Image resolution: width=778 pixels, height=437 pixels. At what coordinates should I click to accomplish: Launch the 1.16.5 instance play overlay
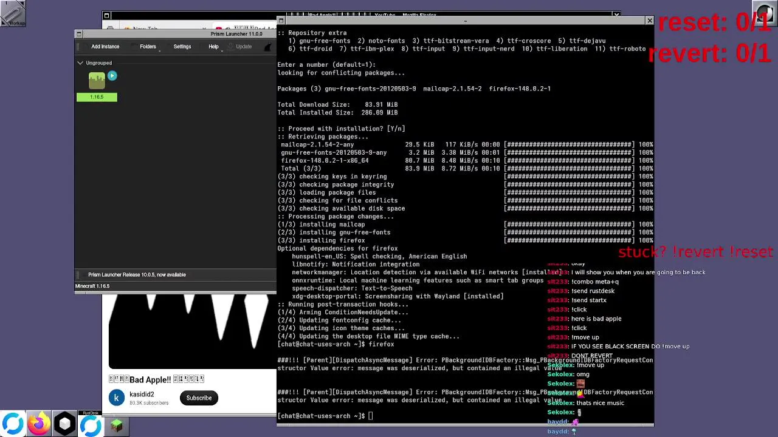[x=112, y=76]
